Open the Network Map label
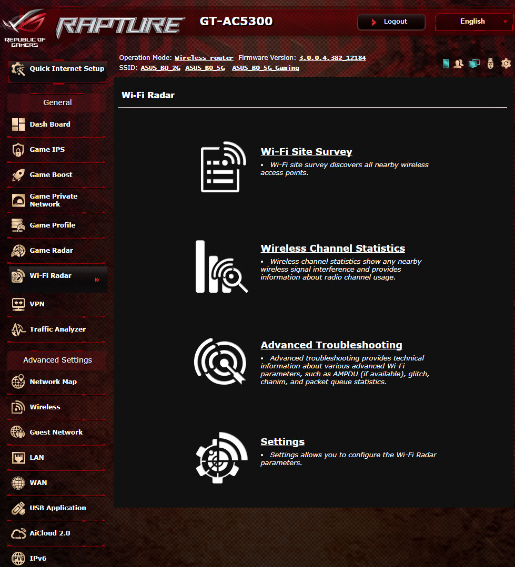The width and height of the screenshot is (515, 567). 53,382
